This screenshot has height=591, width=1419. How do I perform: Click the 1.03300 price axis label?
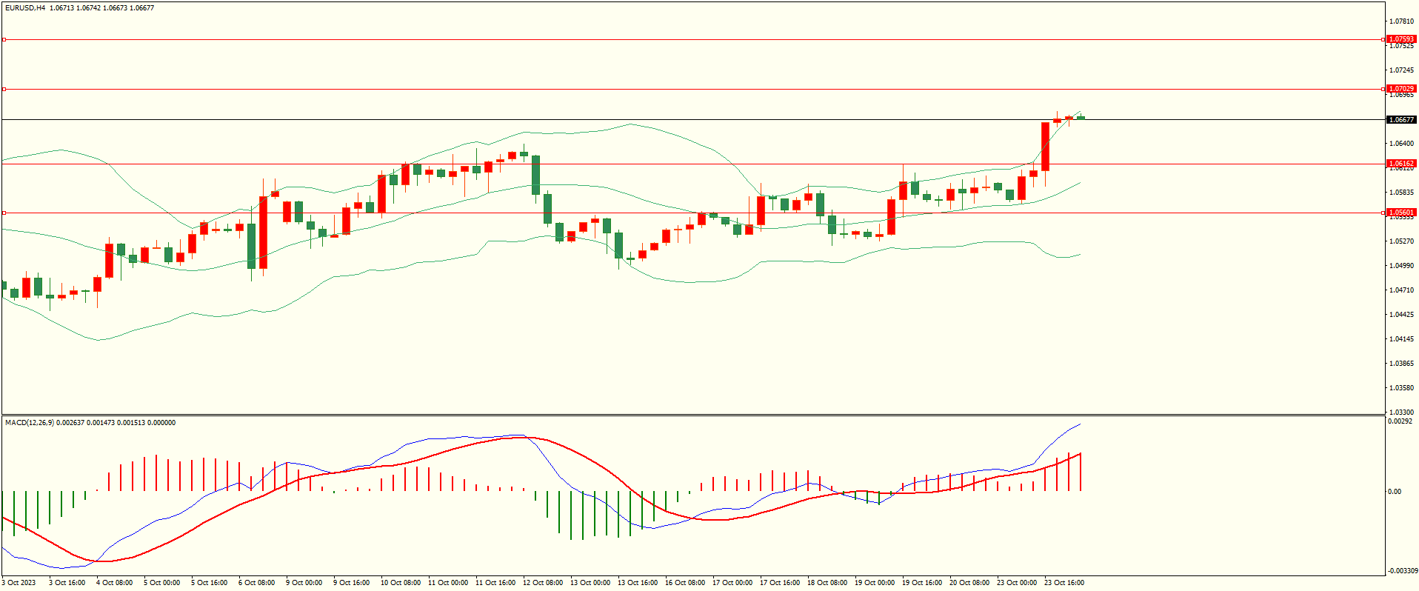[1401, 413]
